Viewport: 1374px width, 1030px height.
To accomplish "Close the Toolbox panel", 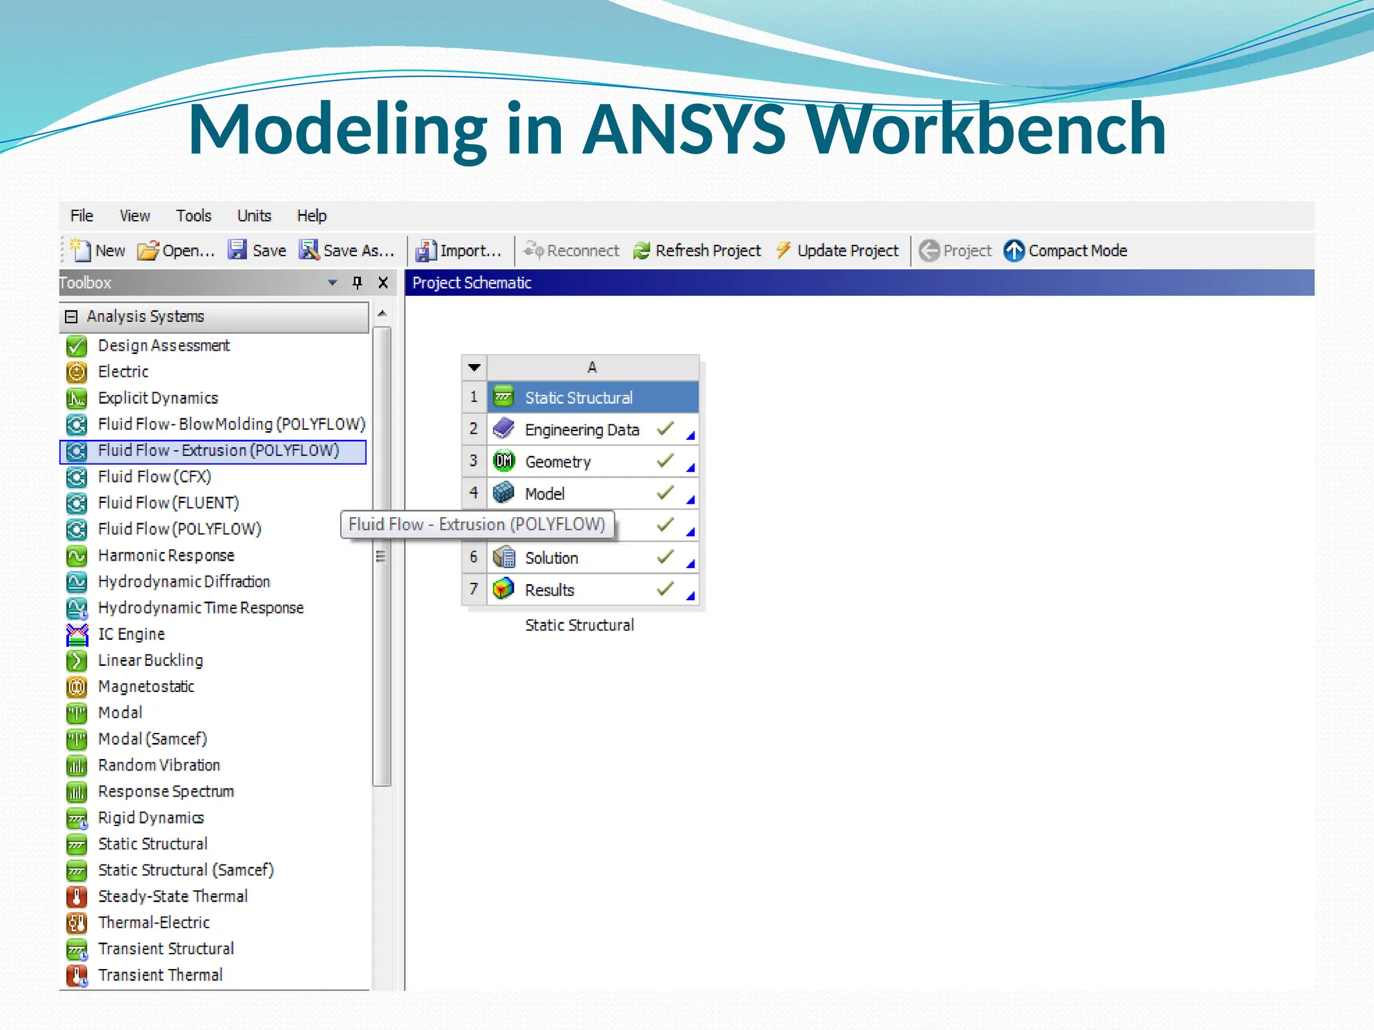I will click(383, 282).
